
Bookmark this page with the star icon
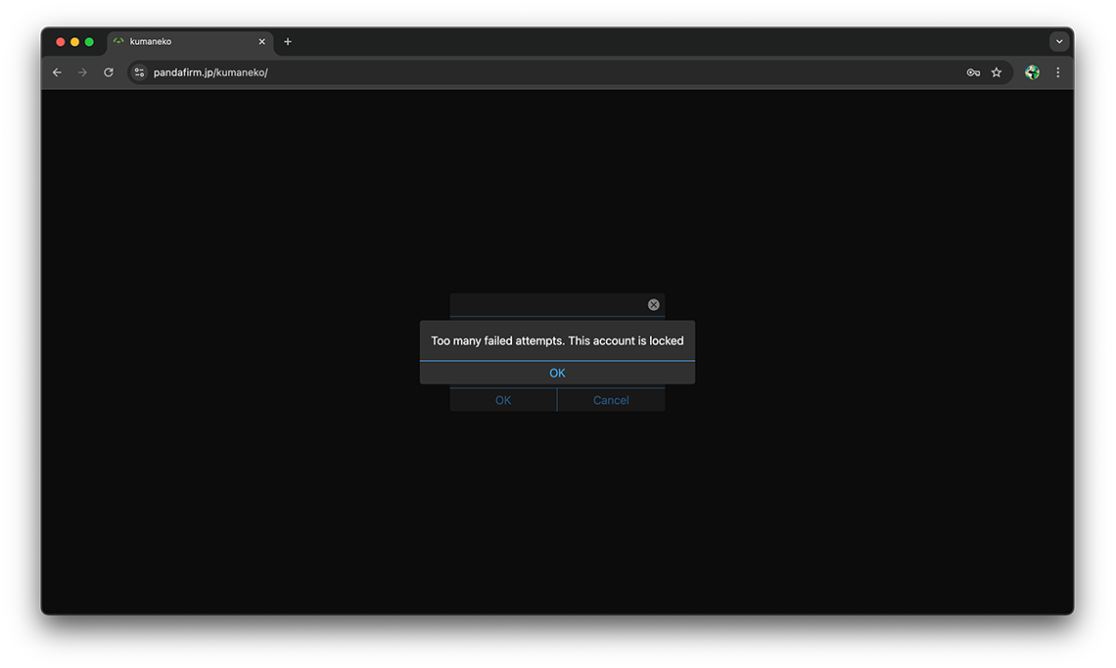[997, 72]
